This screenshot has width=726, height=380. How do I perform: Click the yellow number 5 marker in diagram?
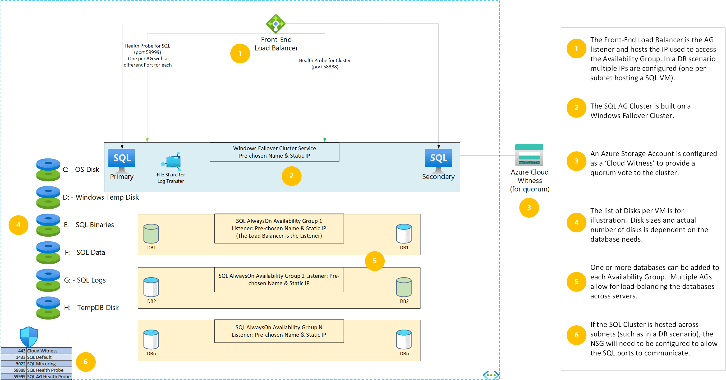tap(375, 261)
